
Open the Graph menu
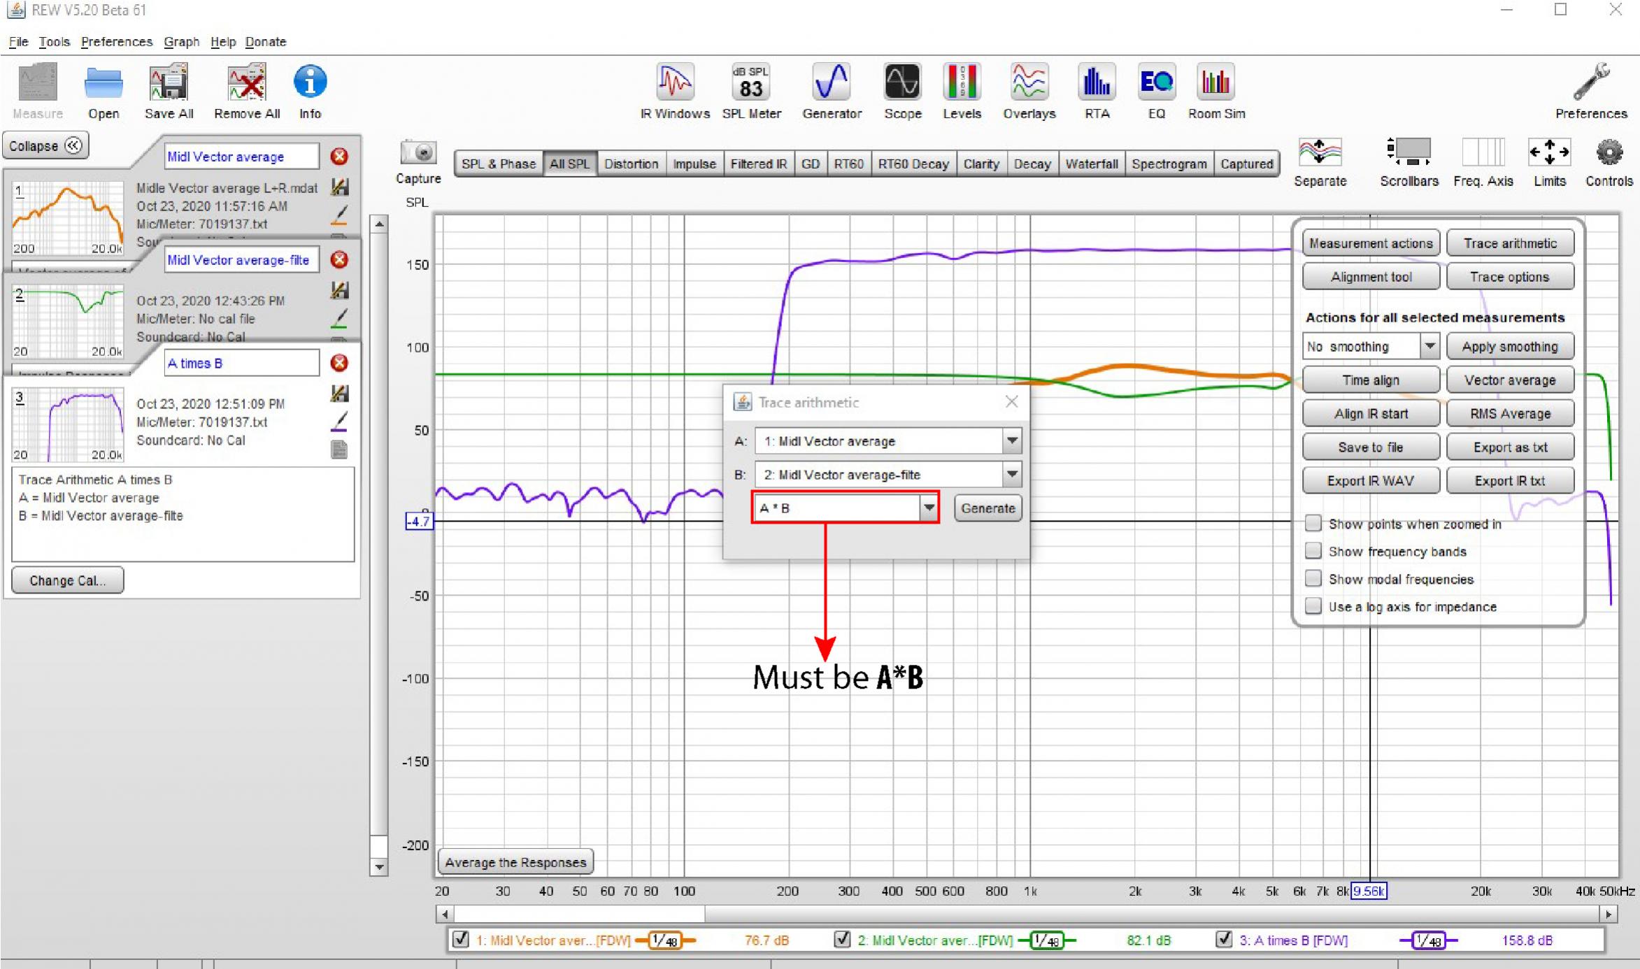coord(181,42)
